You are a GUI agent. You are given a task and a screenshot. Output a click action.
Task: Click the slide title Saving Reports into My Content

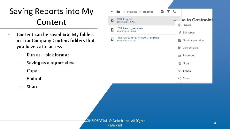coord(51,17)
